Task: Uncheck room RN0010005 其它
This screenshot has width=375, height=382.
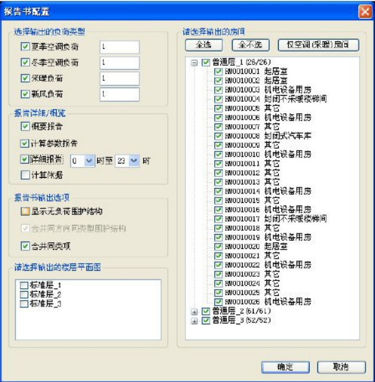Action: point(218,108)
